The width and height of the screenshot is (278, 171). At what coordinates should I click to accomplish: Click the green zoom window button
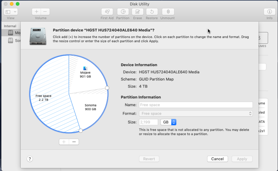point(18,4)
